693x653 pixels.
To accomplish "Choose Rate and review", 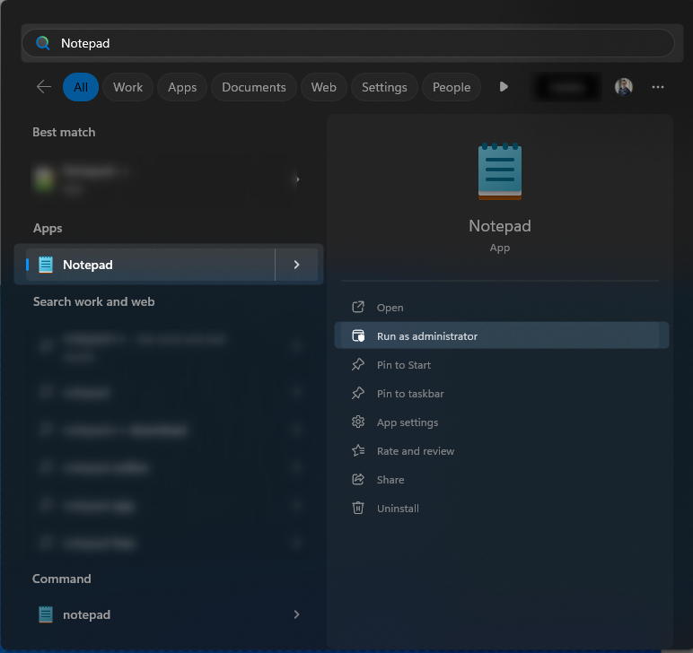I will pyautogui.click(x=502, y=450).
